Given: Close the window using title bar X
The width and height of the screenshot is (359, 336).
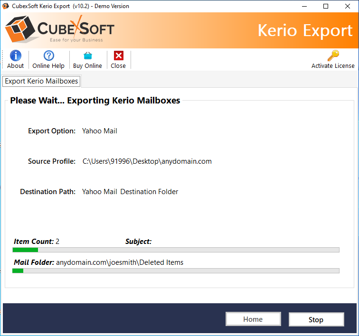Looking at the screenshot, I should click(348, 6).
